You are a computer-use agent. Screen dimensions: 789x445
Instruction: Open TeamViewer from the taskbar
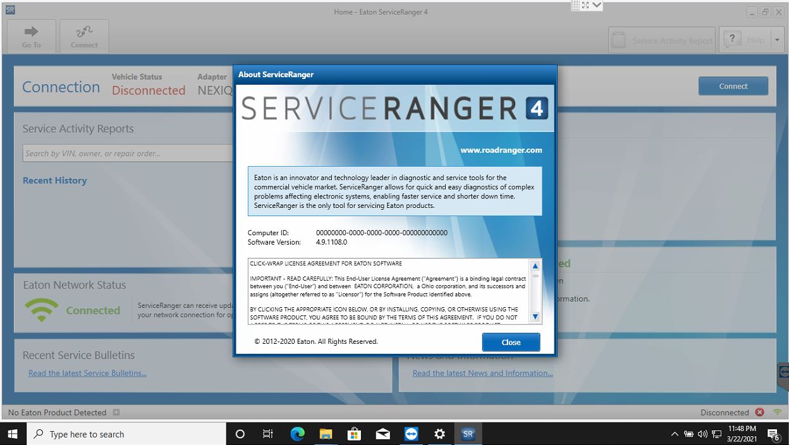pyautogui.click(x=411, y=434)
